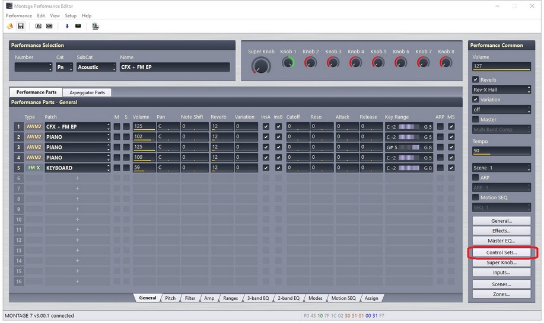Open the KEYBOARD patch dropdown for part 5
Viewport: 544px width, 323px height.
78,168
